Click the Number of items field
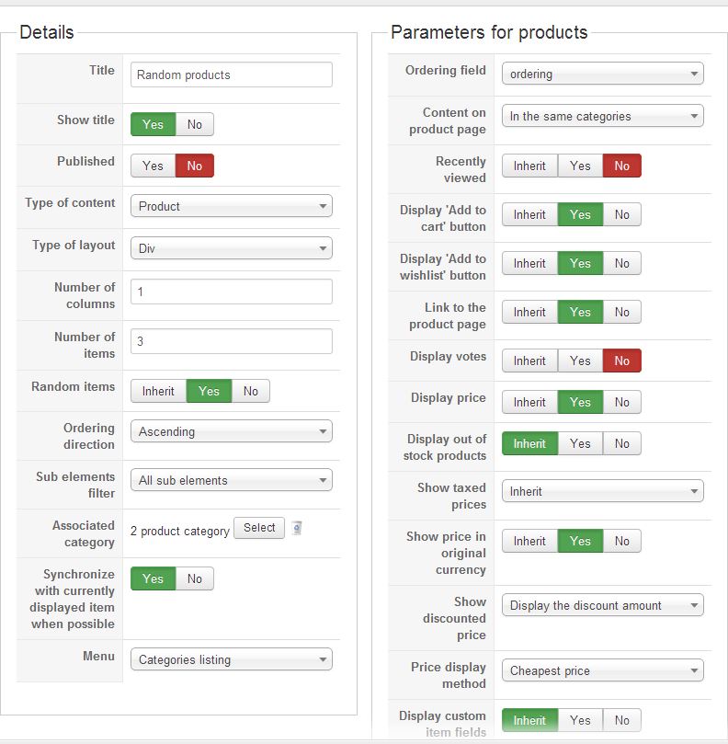 pos(231,341)
